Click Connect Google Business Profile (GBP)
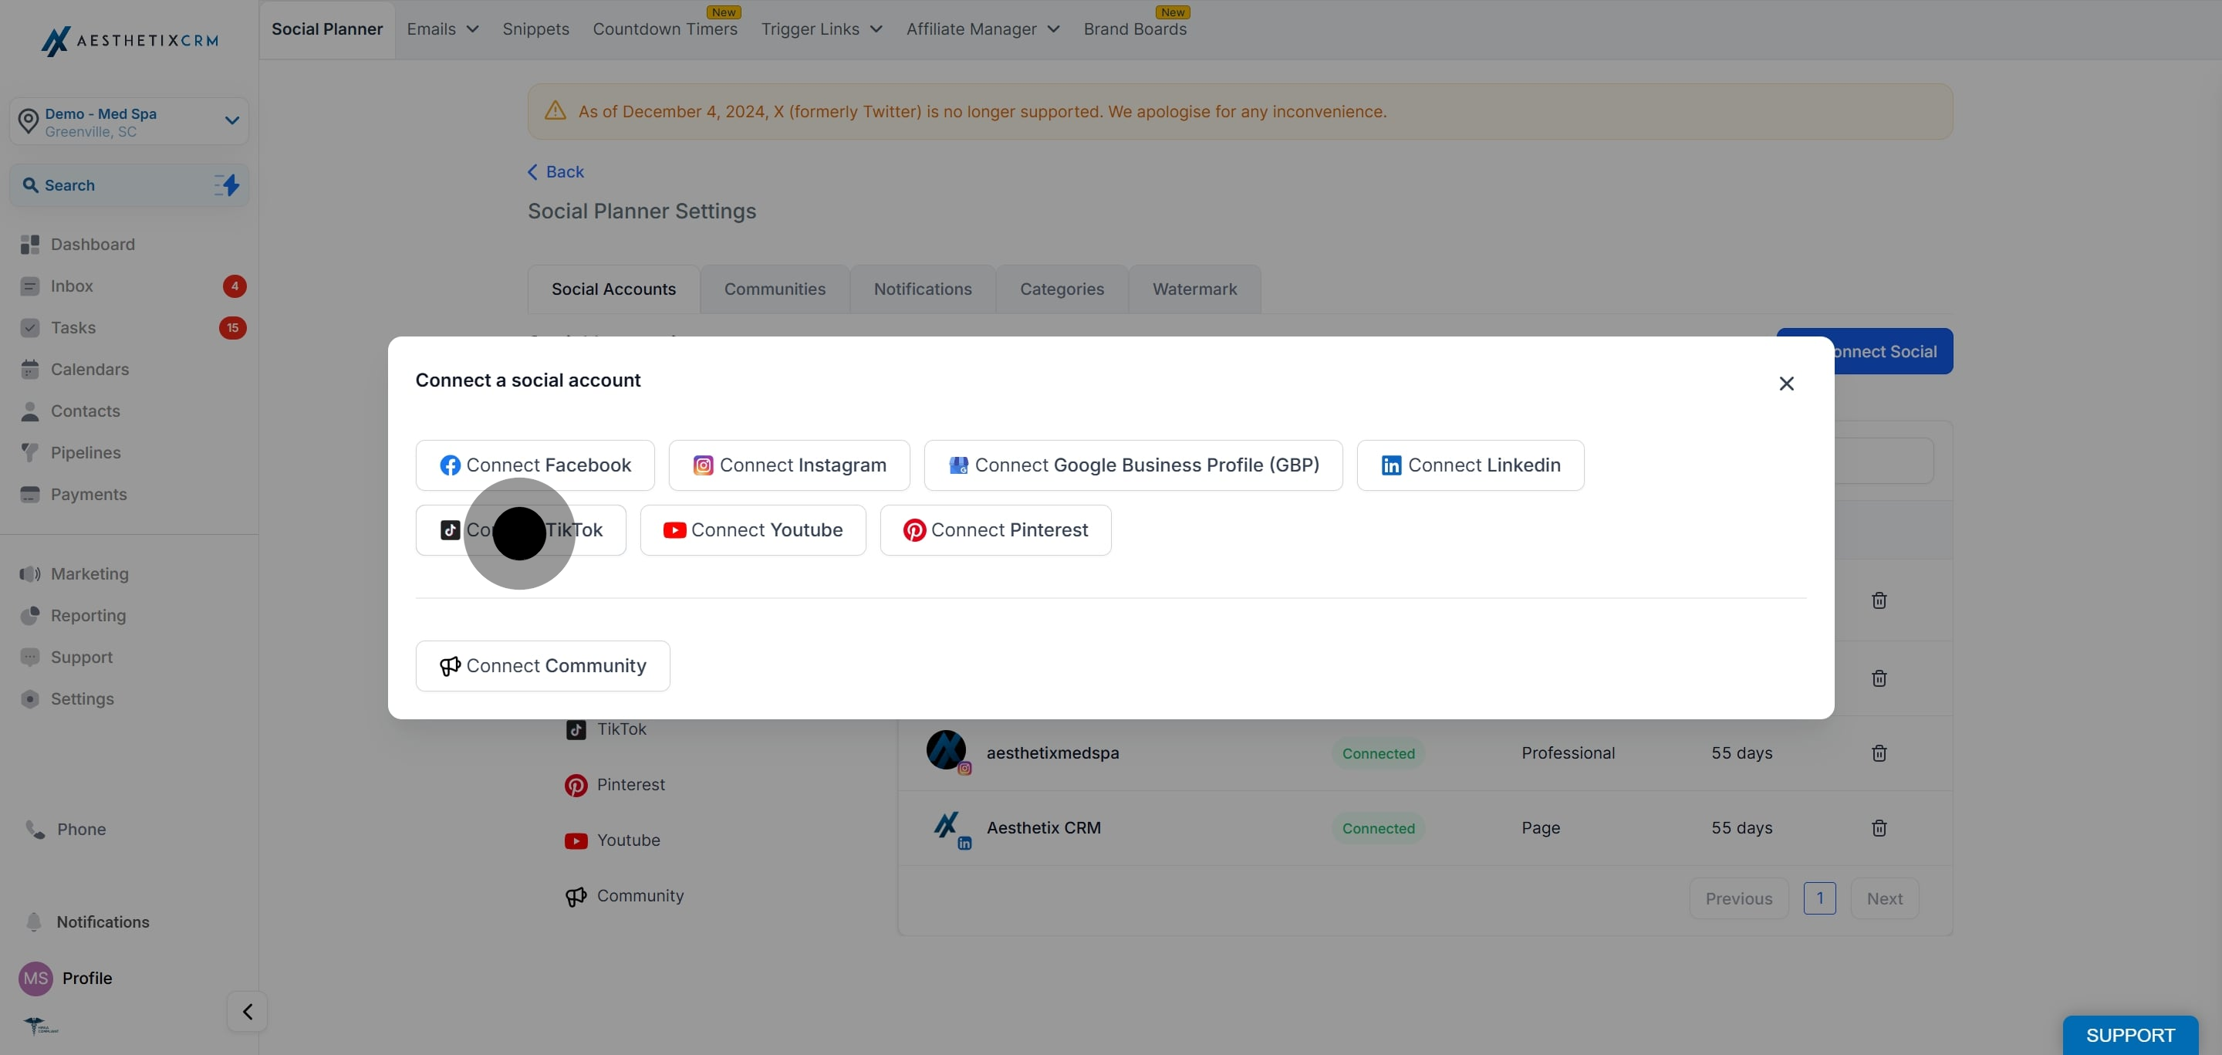This screenshot has height=1055, width=2222. (x=1133, y=466)
